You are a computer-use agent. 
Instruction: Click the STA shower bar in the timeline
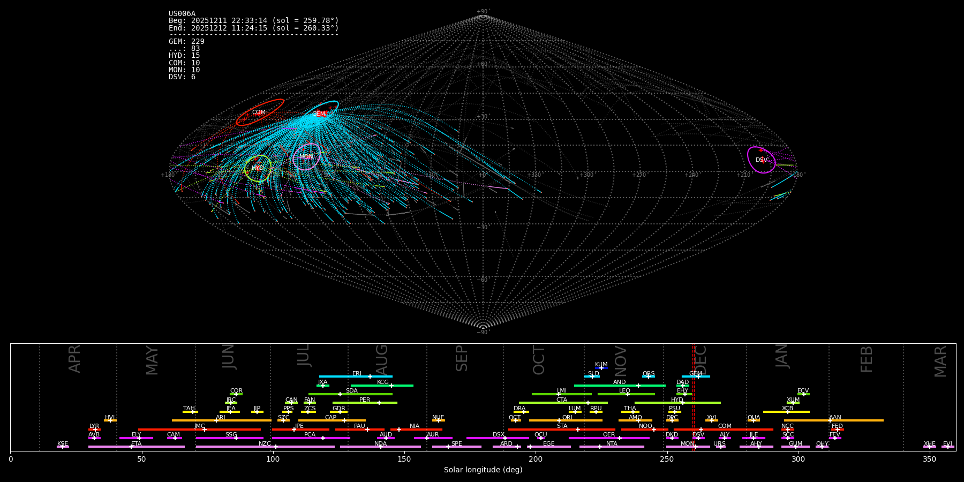click(x=562, y=430)
